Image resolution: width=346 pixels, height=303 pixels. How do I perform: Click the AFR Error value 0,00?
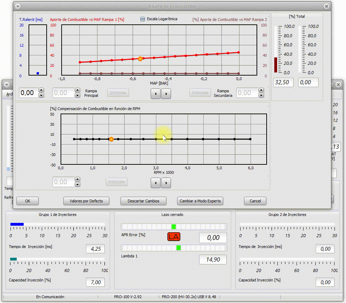213,238
